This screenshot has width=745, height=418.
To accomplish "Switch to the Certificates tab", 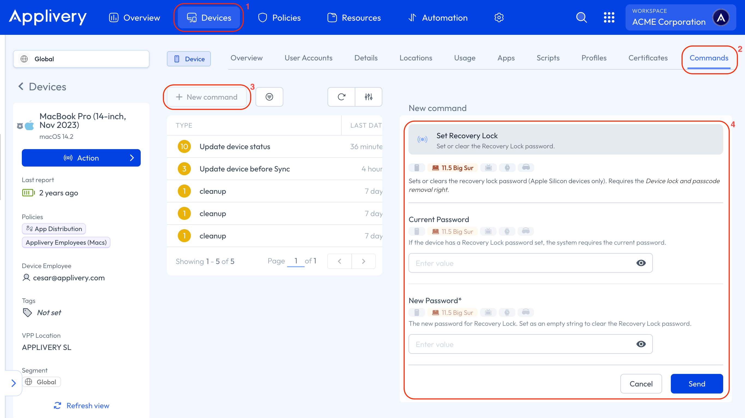I will tap(648, 58).
